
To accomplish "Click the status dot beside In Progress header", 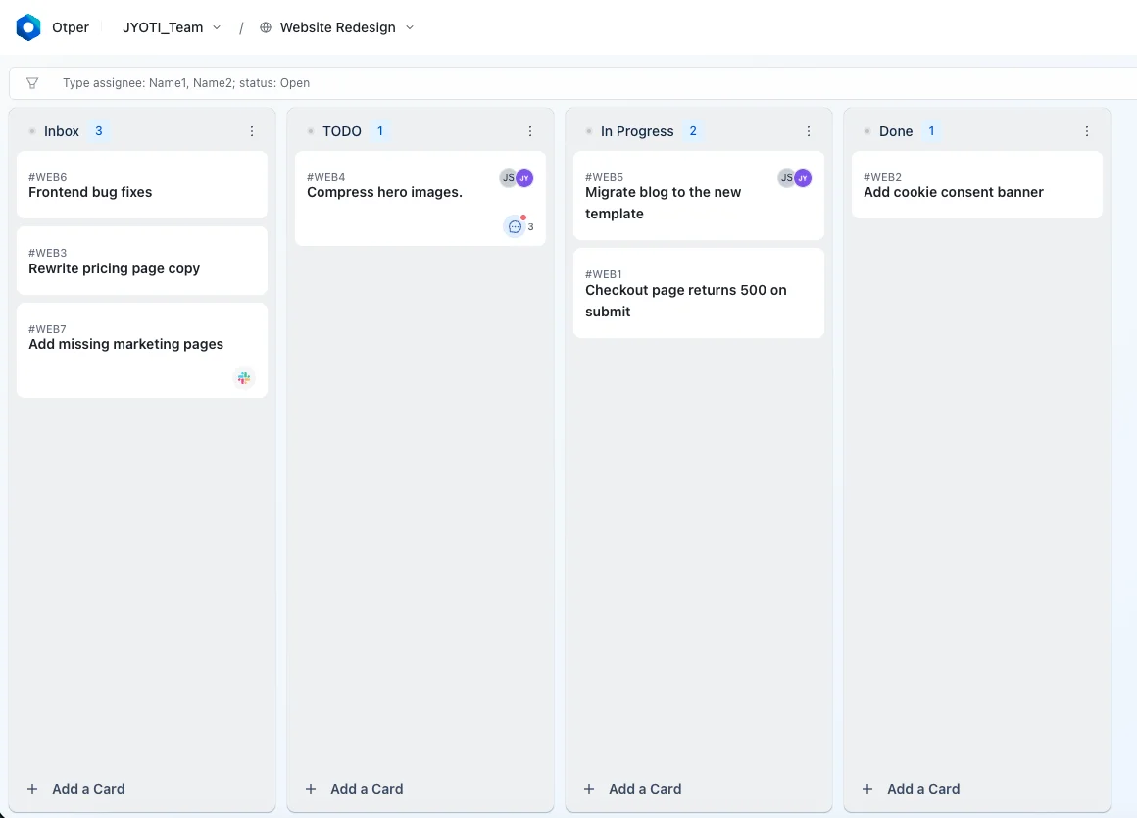I will [589, 131].
